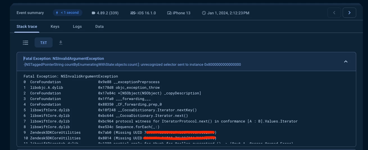Select frame 9 ZendeskSDKCoreUtilities 0x7ab0 line
The width and height of the screenshot is (368, 150).
[x=120, y=133]
